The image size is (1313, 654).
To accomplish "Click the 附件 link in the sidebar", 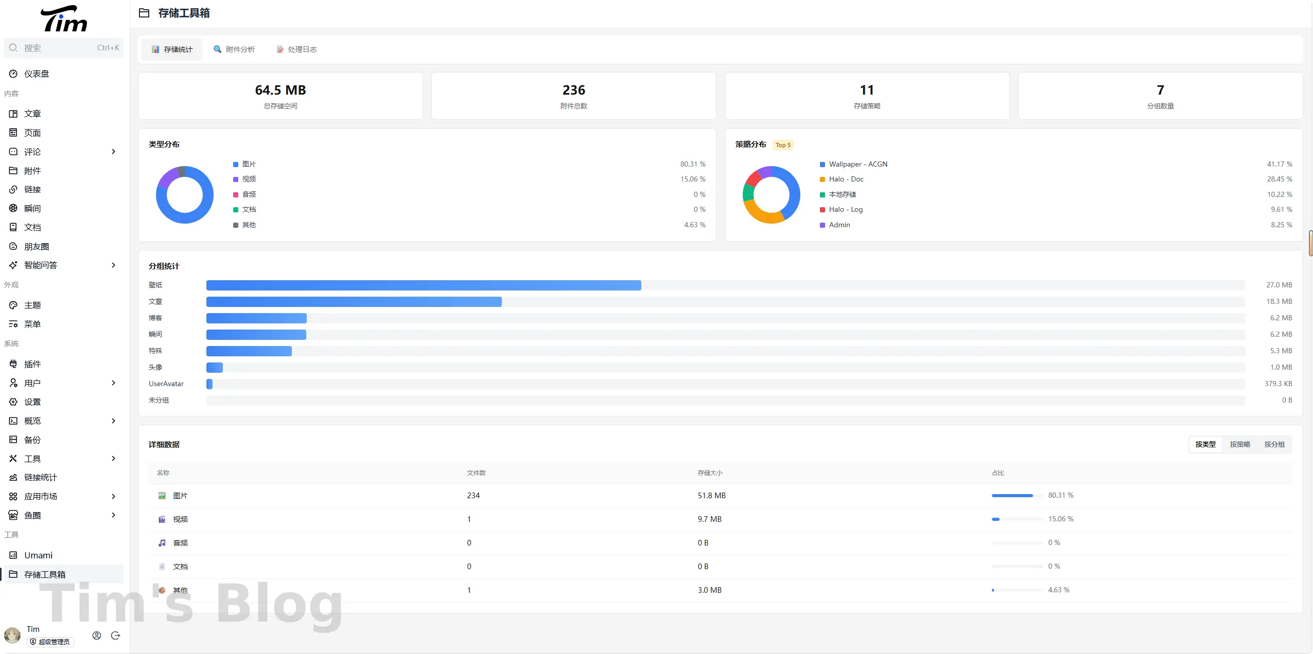I will (x=32, y=171).
